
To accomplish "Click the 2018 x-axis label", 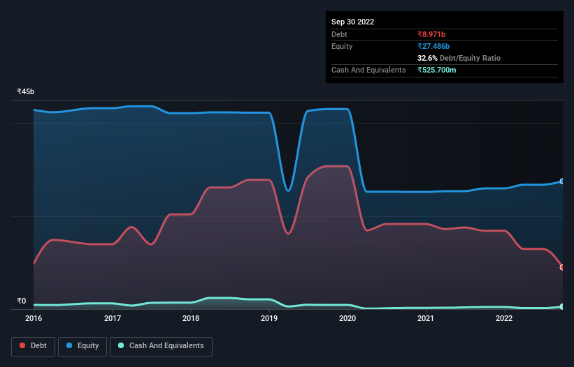I will click(191, 318).
